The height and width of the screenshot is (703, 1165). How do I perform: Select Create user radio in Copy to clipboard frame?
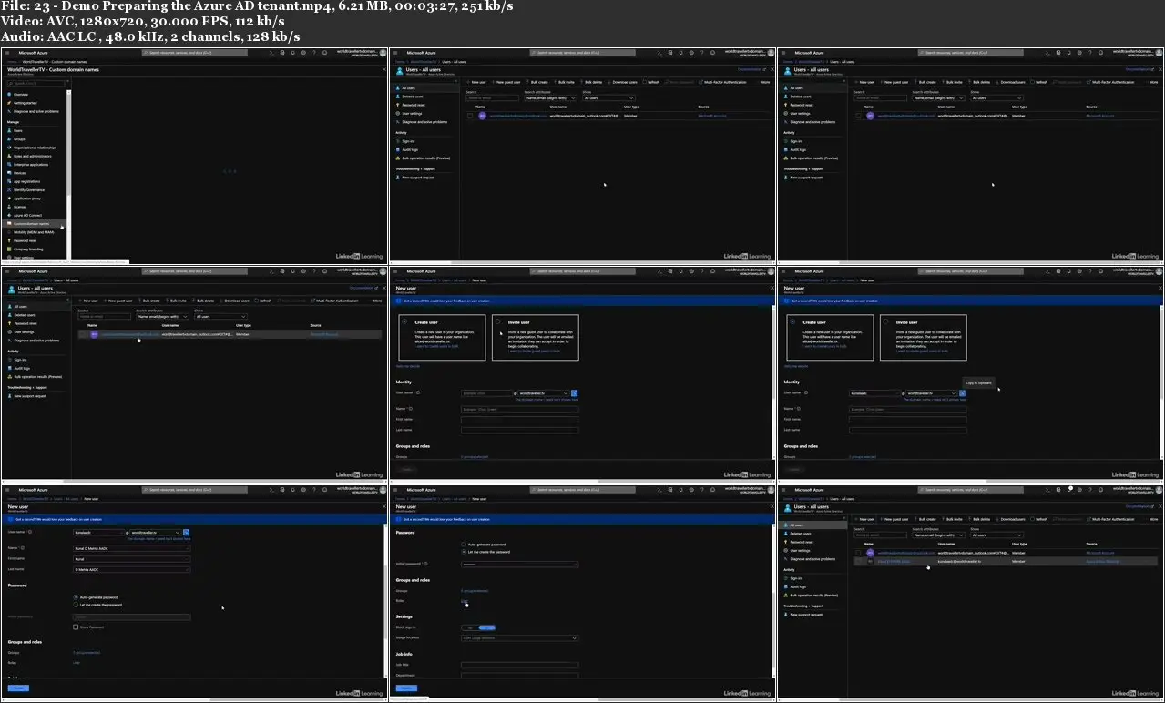point(792,321)
